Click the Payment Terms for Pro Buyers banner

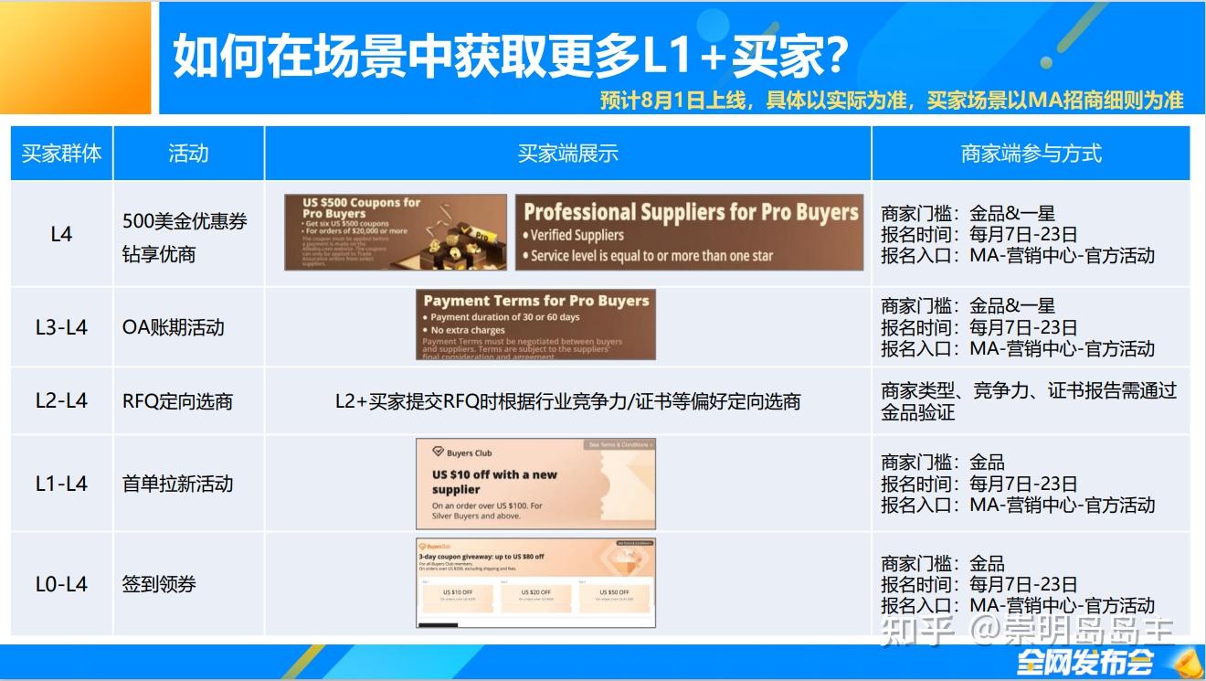point(535,325)
